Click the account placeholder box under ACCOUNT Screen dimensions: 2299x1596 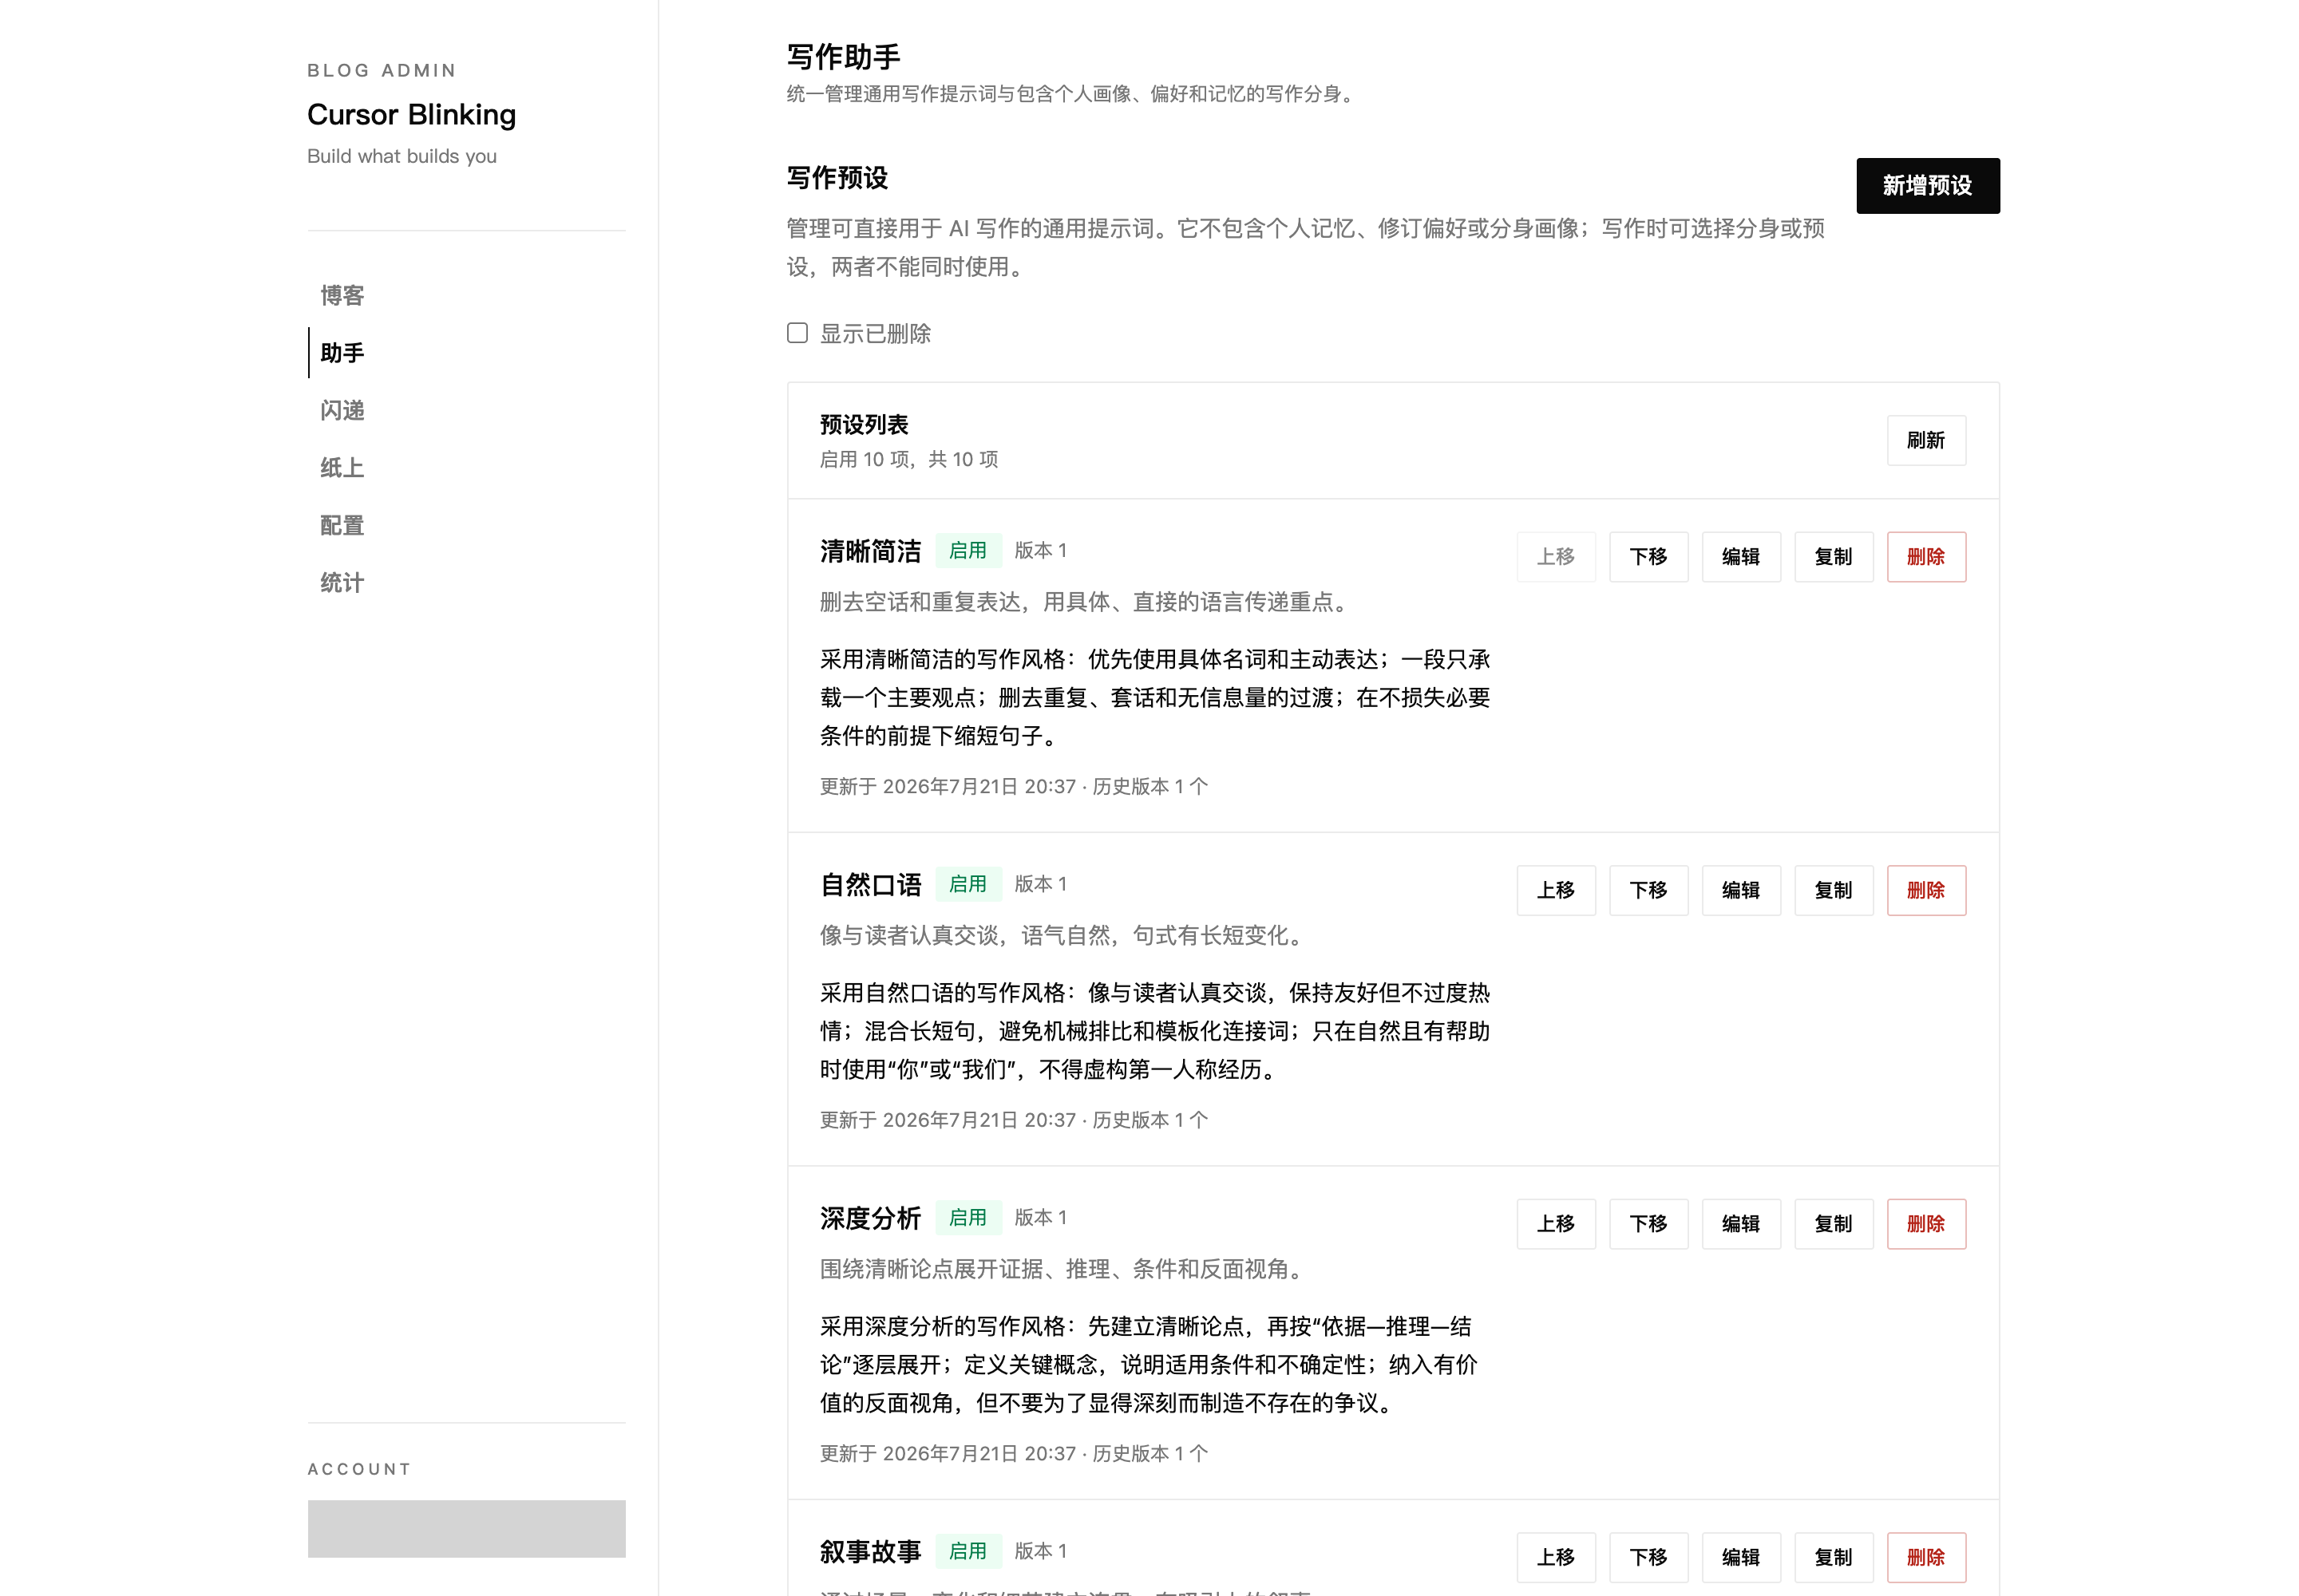pos(467,1529)
